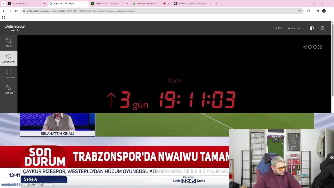The width and height of the screenshot is (334, 188).
Task: Open the Saat kaç clock tool
Action: (9, 90)
